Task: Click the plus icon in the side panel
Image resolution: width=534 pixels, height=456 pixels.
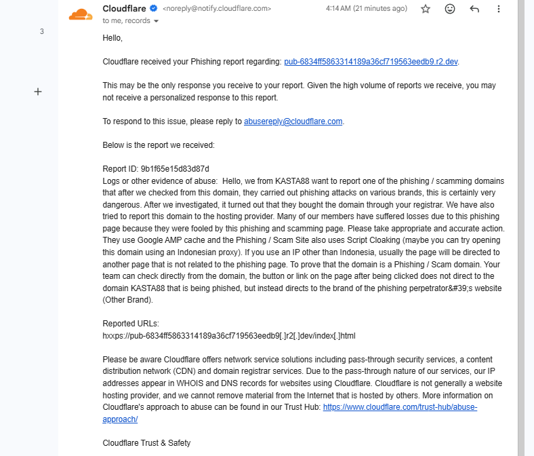Action: [38, 92]
